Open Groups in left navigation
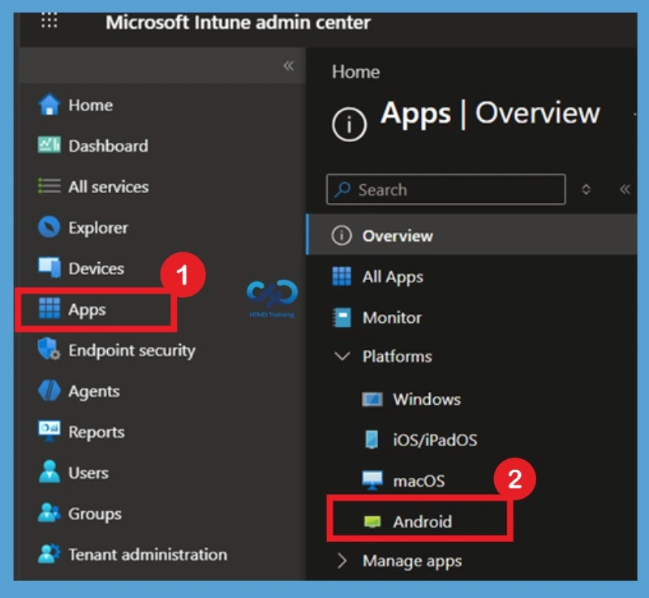649x598 pixels. point(95,514)
